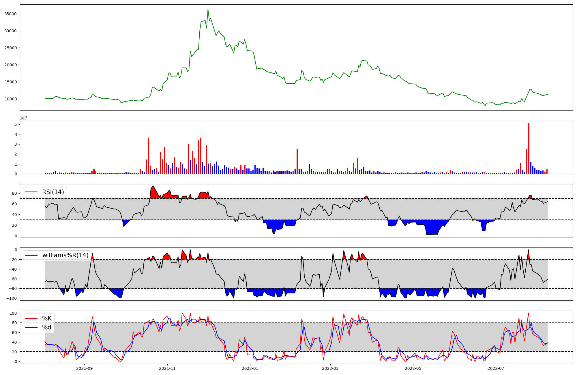Click the 1e7 volume scale label
The width and height of the screenshot is (577, 375).
23,118
